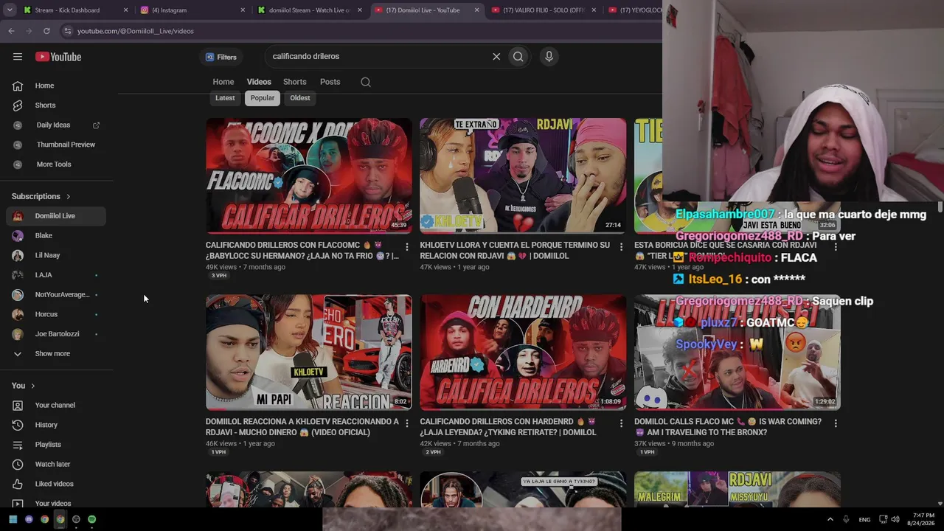Open options for DOMILOL CALLS FLACO MC video
The image size is (944, 531).
(x=836, y=423)
